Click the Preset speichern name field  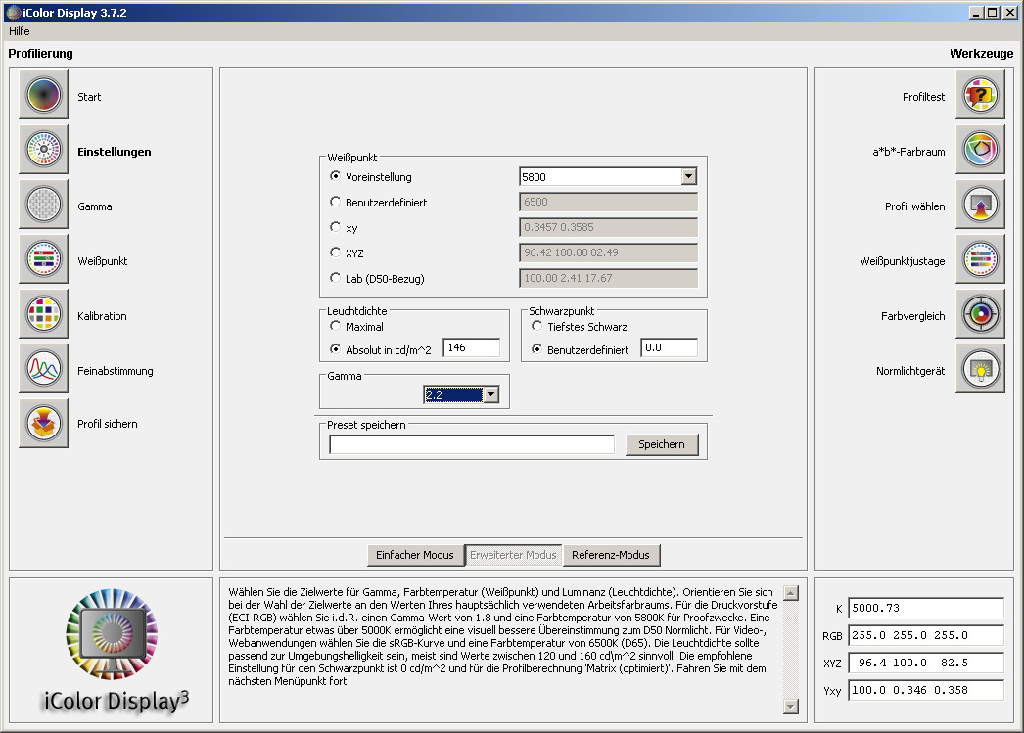tap(472, 445)
